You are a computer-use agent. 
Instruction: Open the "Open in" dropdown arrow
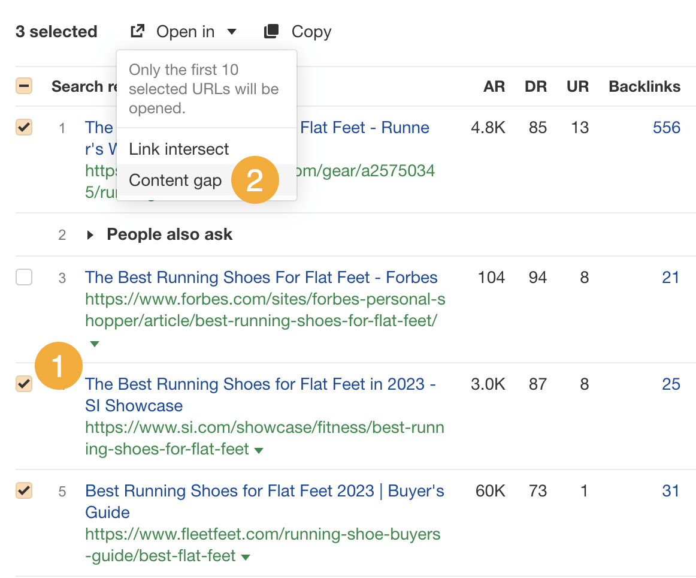point(233,32)
